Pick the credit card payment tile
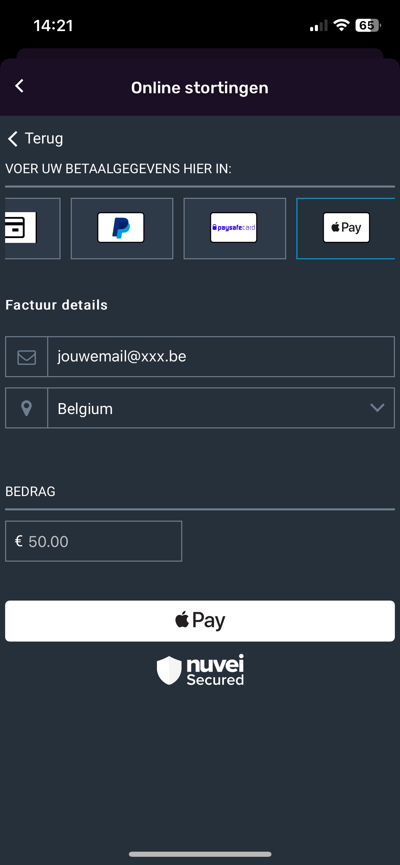Image resolution: width=400 pixels, height=865 pixels. pos(32,228)
